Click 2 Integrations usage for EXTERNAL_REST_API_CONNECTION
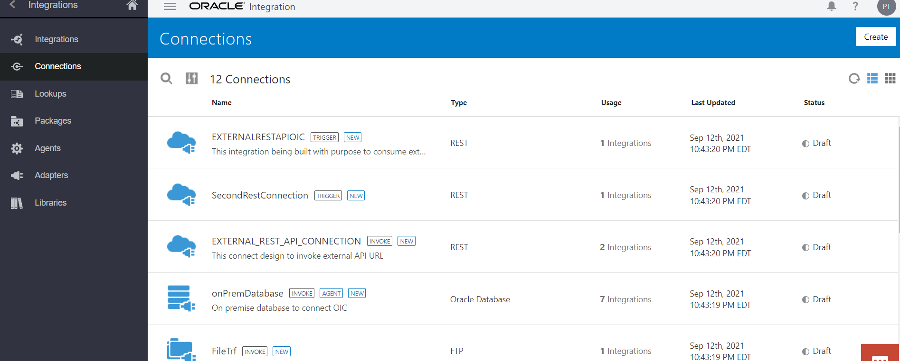The height and width of the screenshot is (361, 900). (x=625, y=247)
